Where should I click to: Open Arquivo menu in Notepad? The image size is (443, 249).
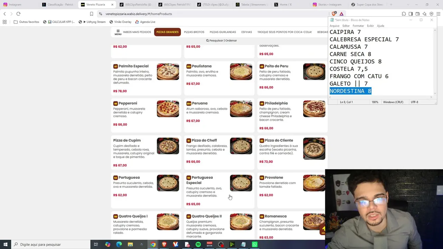335,26
